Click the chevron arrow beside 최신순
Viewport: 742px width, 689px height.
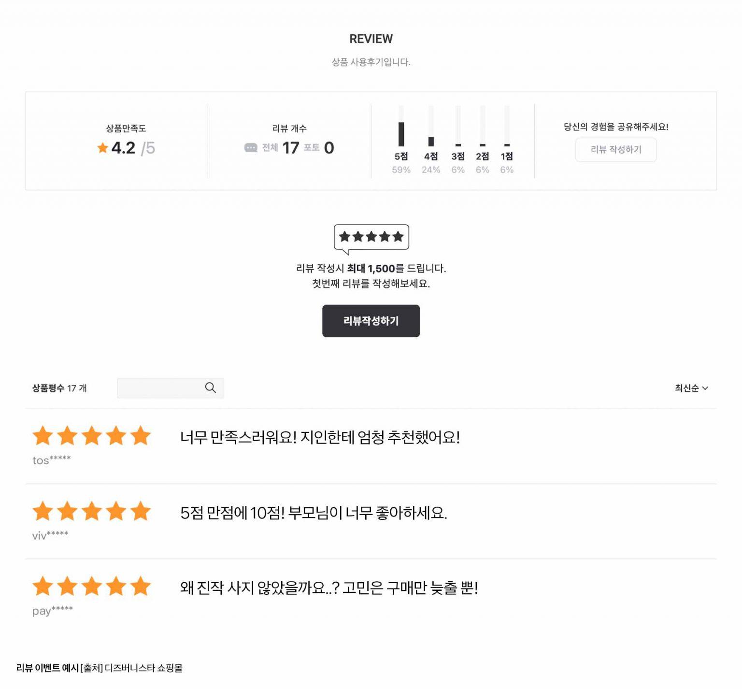705,388
